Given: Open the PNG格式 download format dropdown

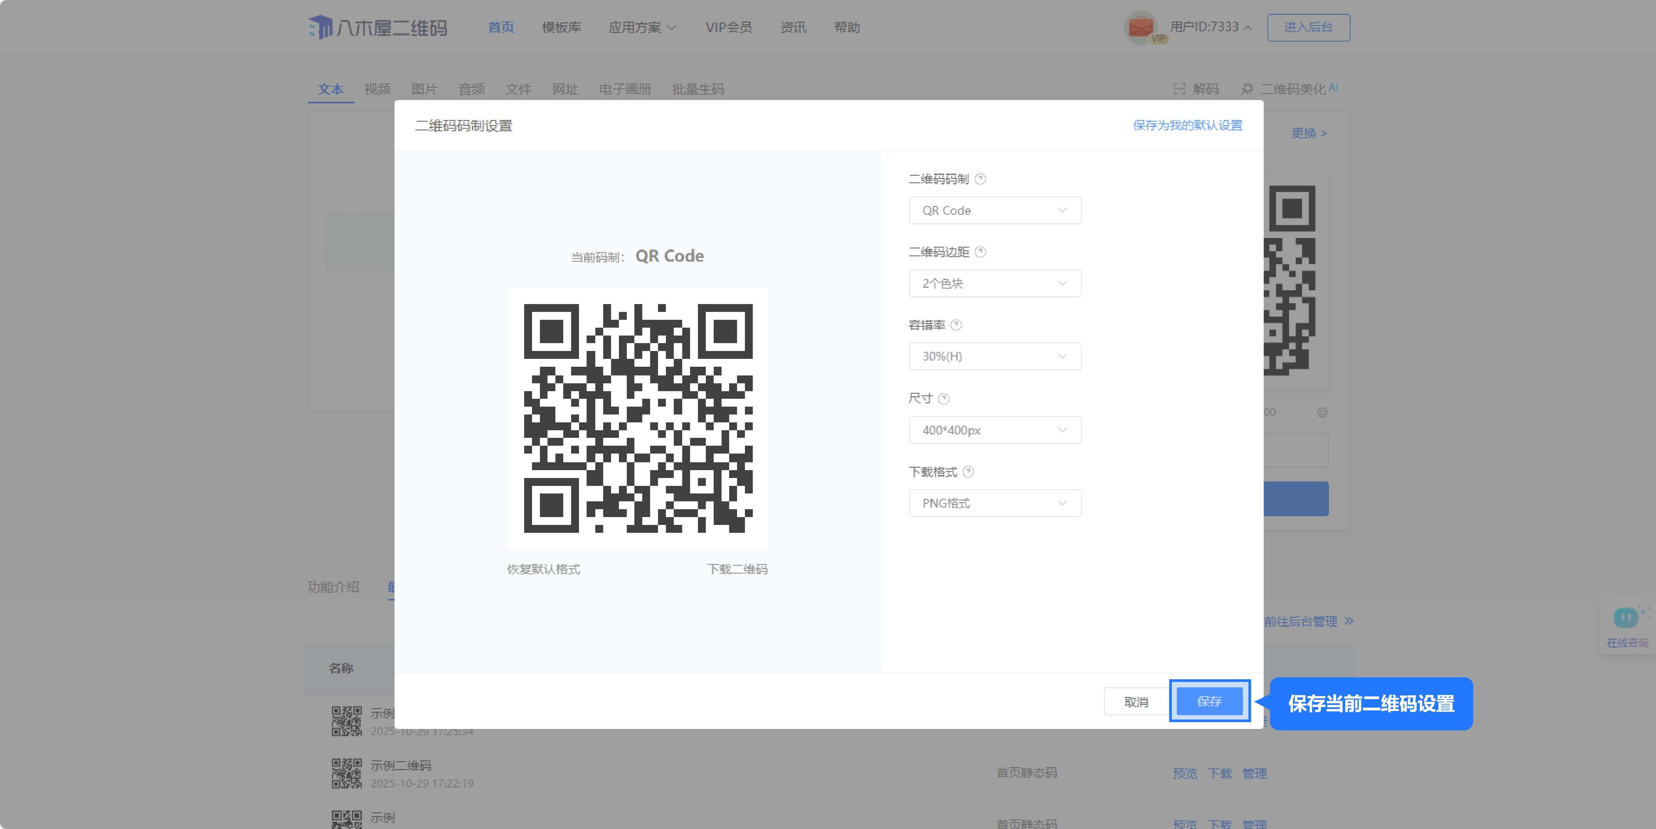Looking at the screenshot, I should click(x=995, y=503).
